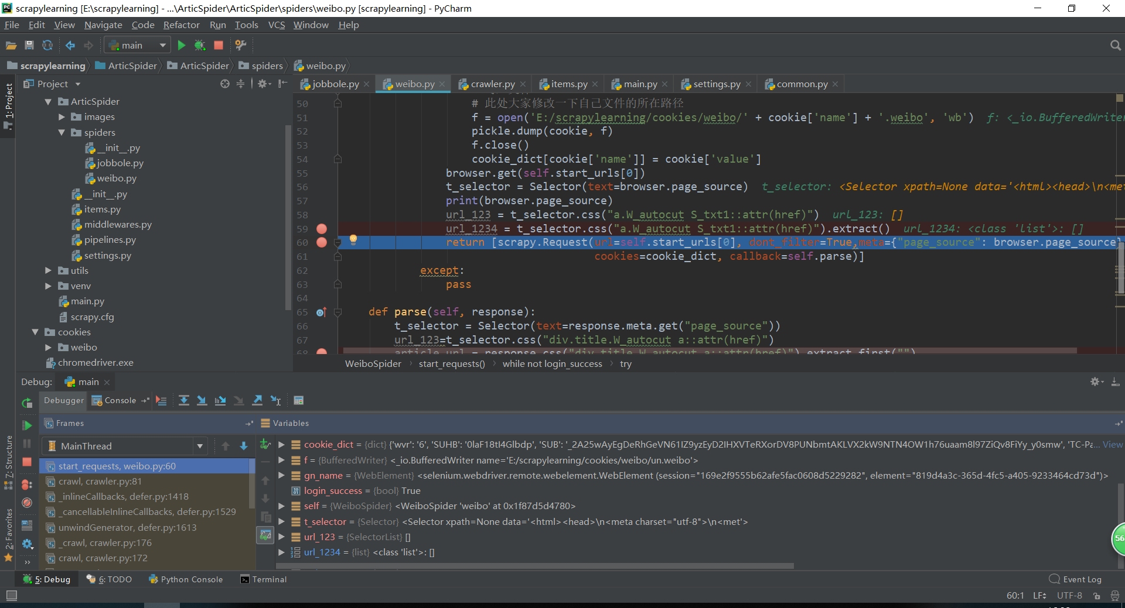Toggle the breakpoint on line 59
The height and width of the screenshot is (608, 1125).
pyautogui.click(x=322, y=229)
